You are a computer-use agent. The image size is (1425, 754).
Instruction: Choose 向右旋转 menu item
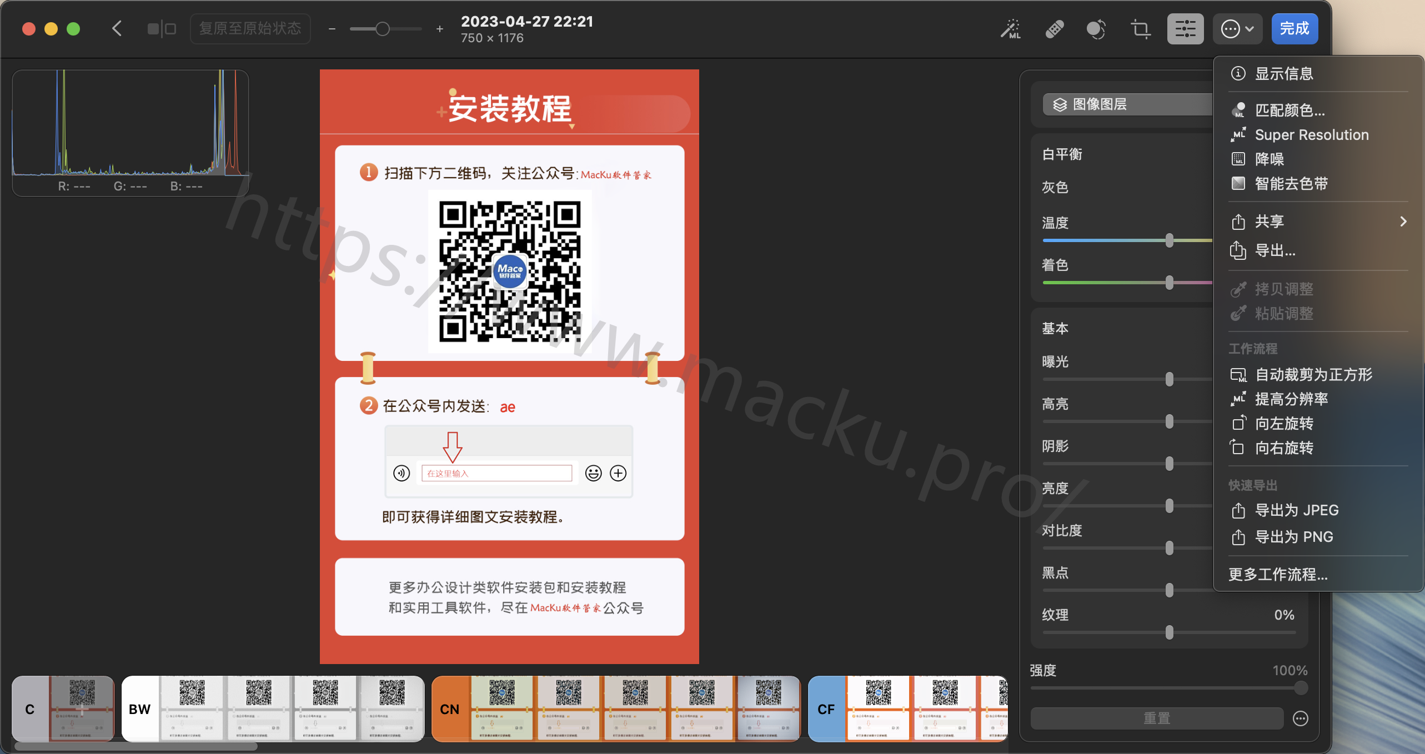point(1318,448)
